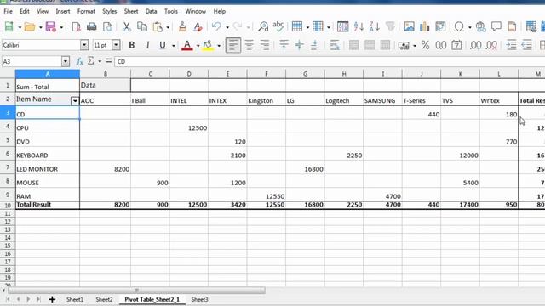
Task: Open Find and Replace
Action: [263, 26]
